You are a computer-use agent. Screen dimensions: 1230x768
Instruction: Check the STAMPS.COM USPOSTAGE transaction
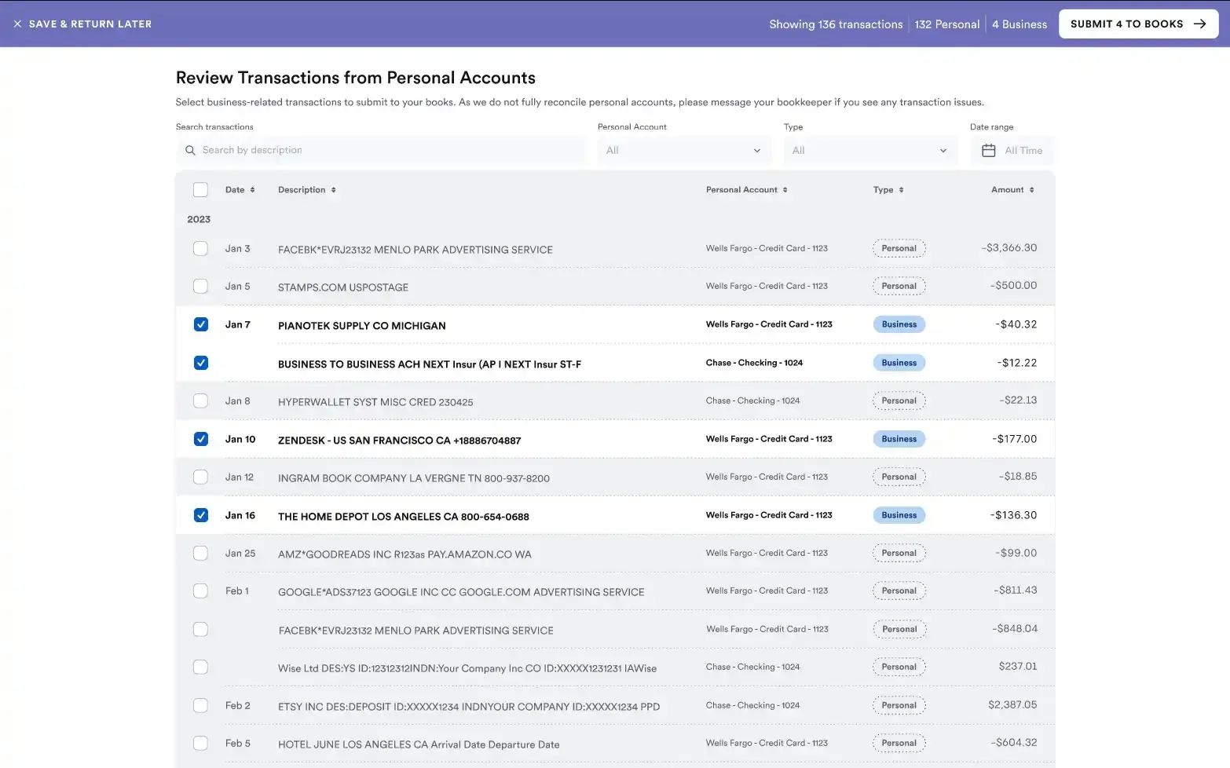click(200, 286)
